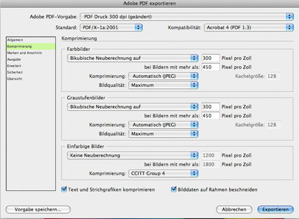Toggle Text und Strichgrafiken komprimieren checkbox
The height and width of the screenshot is (219, 299).
64,189
